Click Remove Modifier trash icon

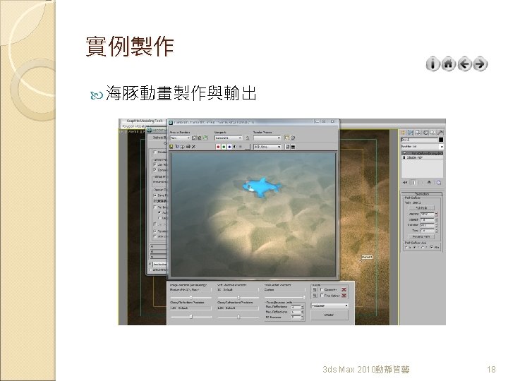click(x=429, y=183)
